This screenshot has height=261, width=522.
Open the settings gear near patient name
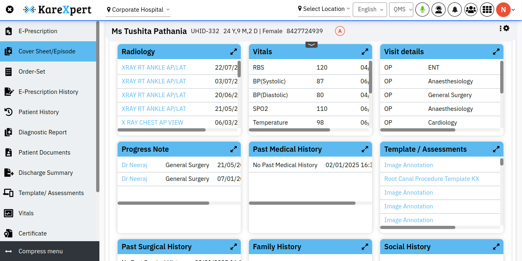pos(506,28)
